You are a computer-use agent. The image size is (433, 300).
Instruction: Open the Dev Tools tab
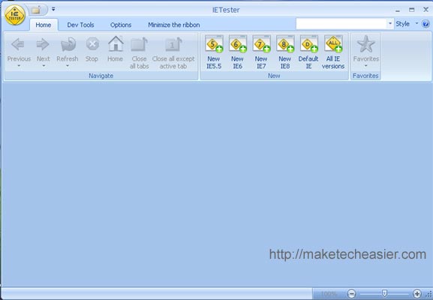click(80, 25)
